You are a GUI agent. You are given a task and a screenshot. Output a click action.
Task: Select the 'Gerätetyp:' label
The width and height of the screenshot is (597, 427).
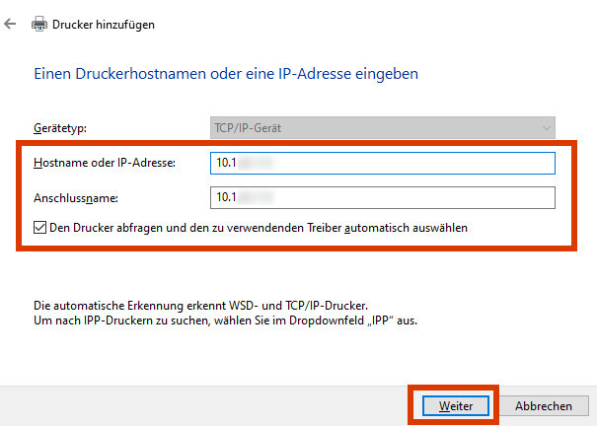coord(60,128)
